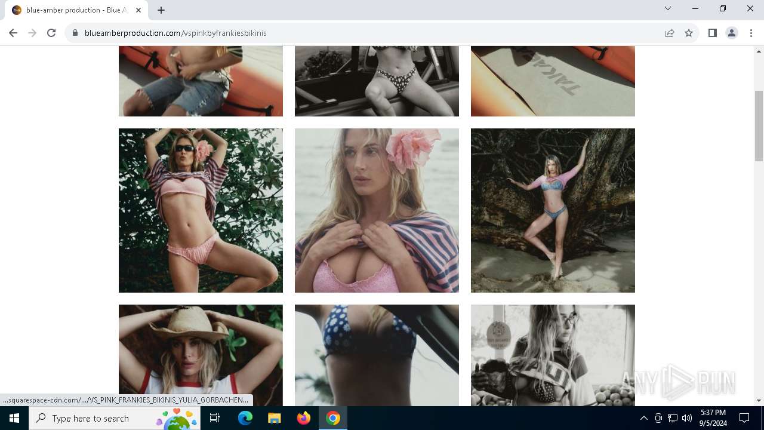Open the Chrome three-dot menu
The height and width of the screenshot is (430, 764).
[751, 33]
